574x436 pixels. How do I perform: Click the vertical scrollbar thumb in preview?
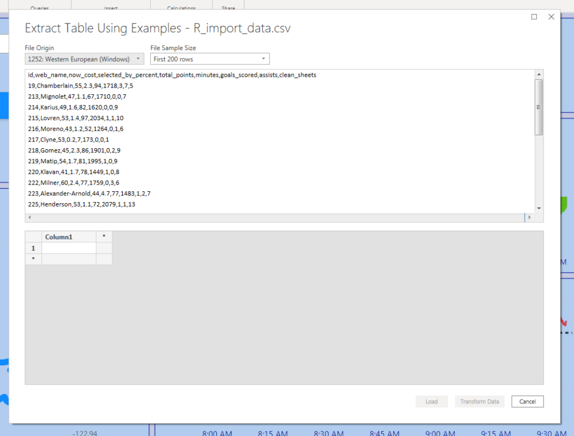(x=539, y=107)
